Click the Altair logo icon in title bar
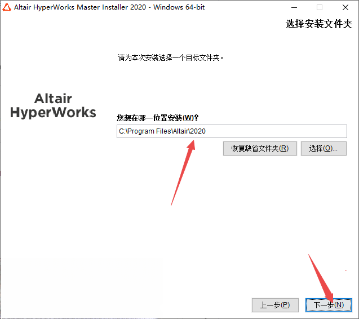This screenshot has height=319, width=359. 6,7
